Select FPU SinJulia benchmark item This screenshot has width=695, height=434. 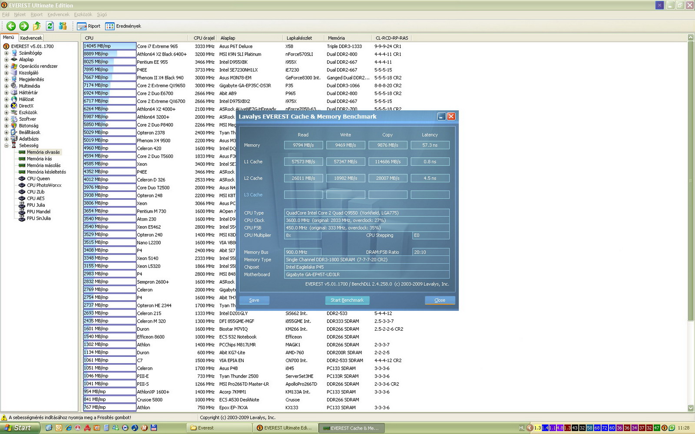tap(39, 218)
